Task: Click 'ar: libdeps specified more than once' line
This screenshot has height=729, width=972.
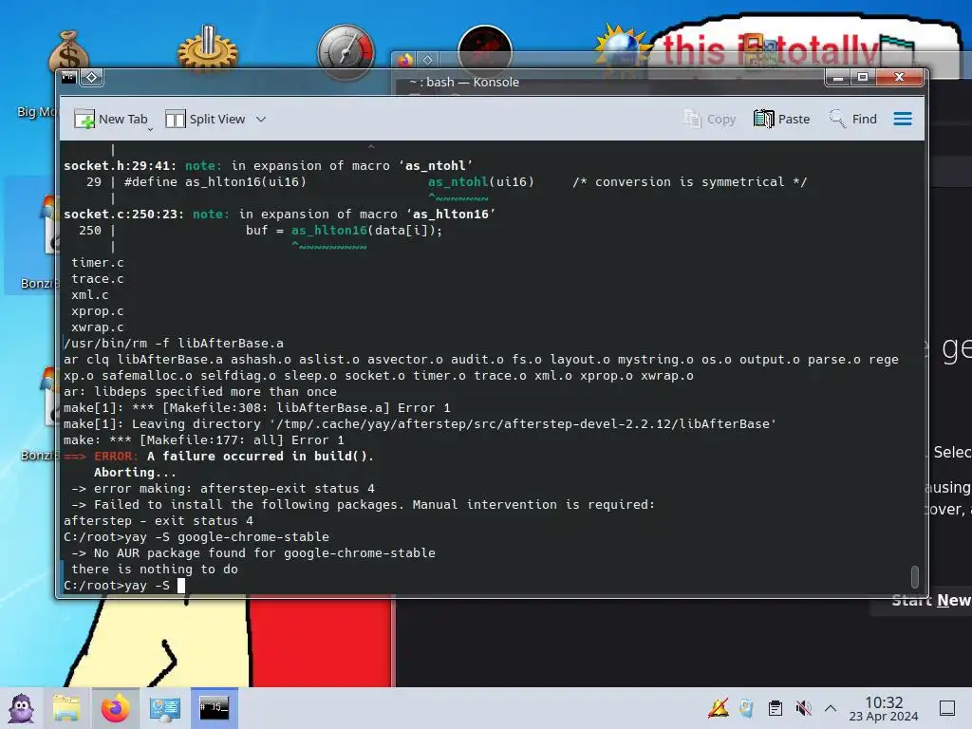Action: (200, 392)
